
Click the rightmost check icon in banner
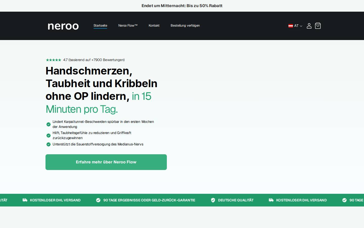[x=345, y=200]
